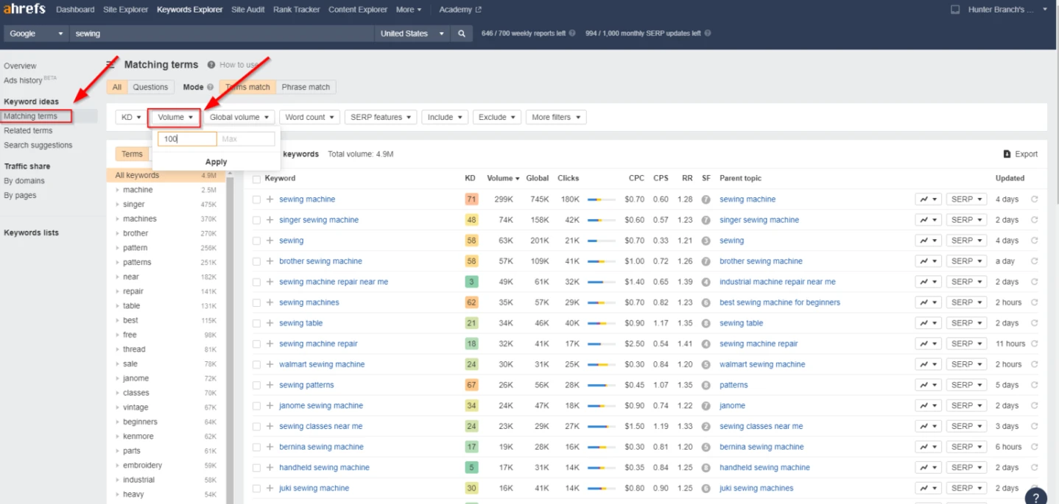1059x504 pixels.
Task: Add 'sewing machine' keyword with plus icon
Action: [270, 199]
